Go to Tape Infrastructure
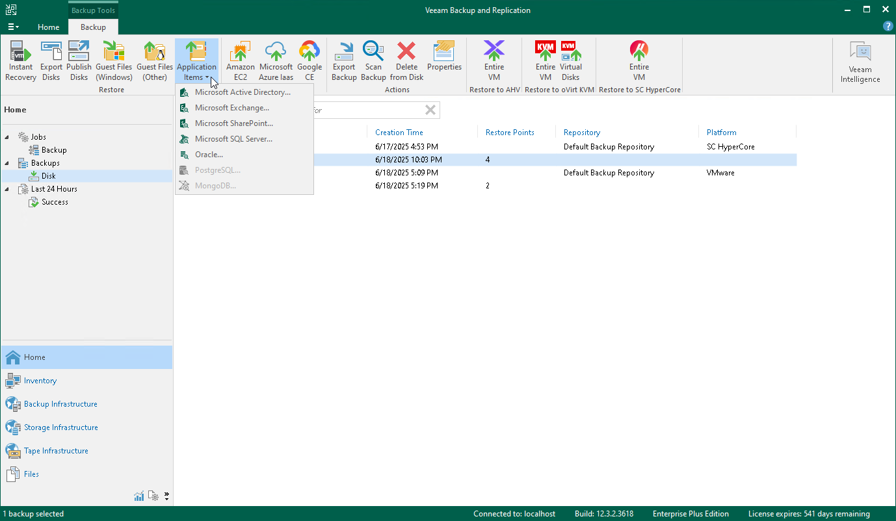Image resolution: width=896 pixels, height=521 pixels. click(x=86, y=451)
